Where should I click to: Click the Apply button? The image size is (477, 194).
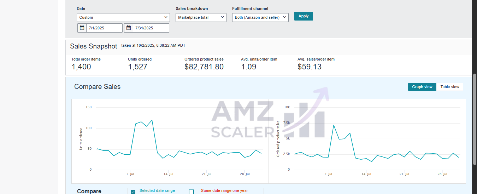tap(304, 16)
